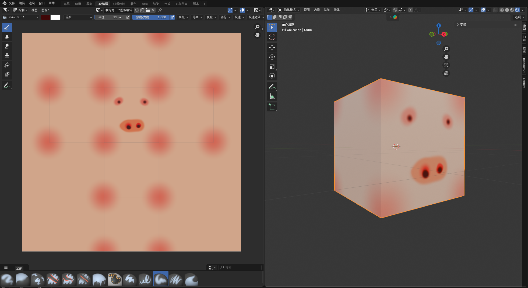
Task: Open the 物体模式 mode dropdown
Action: click(289, 10)
